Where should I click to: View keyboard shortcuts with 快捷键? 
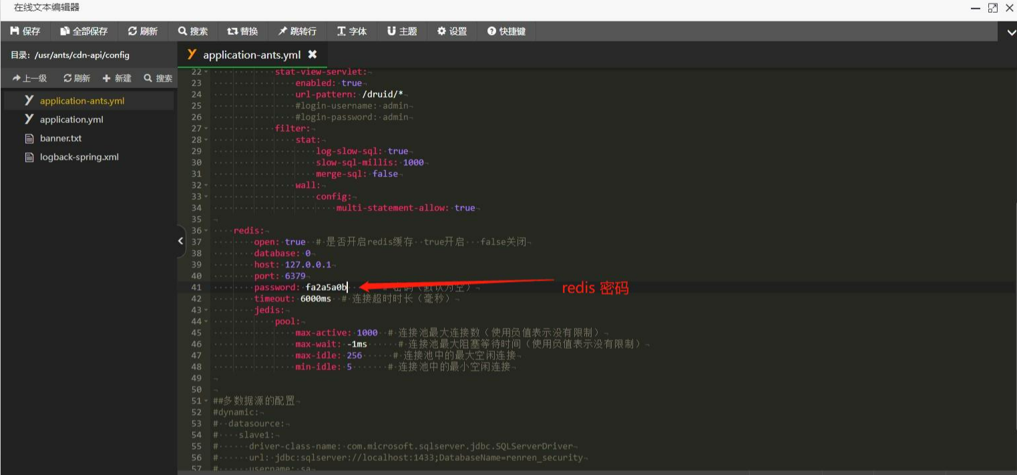point(506,31)
